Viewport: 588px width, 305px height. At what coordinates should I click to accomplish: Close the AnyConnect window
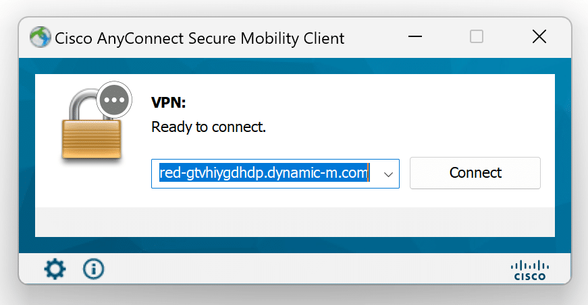click(x=539, y=37)
